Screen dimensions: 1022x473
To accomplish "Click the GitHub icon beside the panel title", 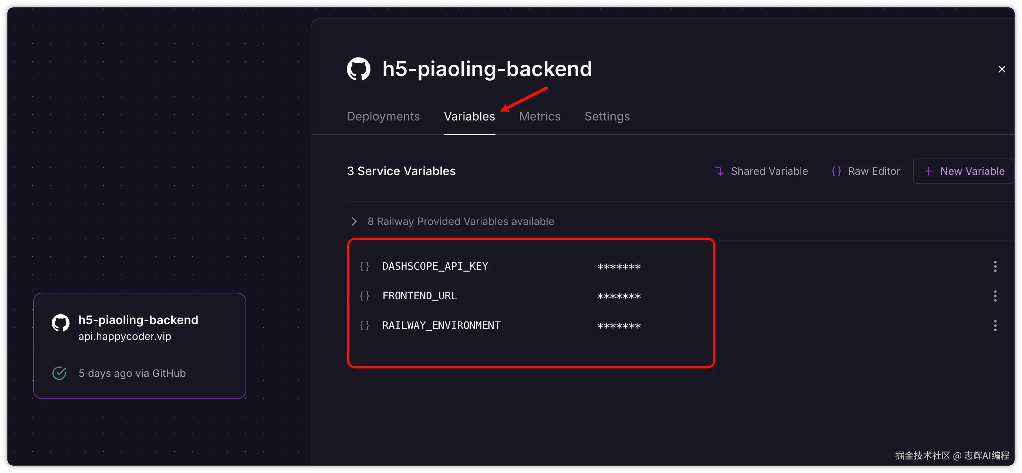I will tap(358, 69).
